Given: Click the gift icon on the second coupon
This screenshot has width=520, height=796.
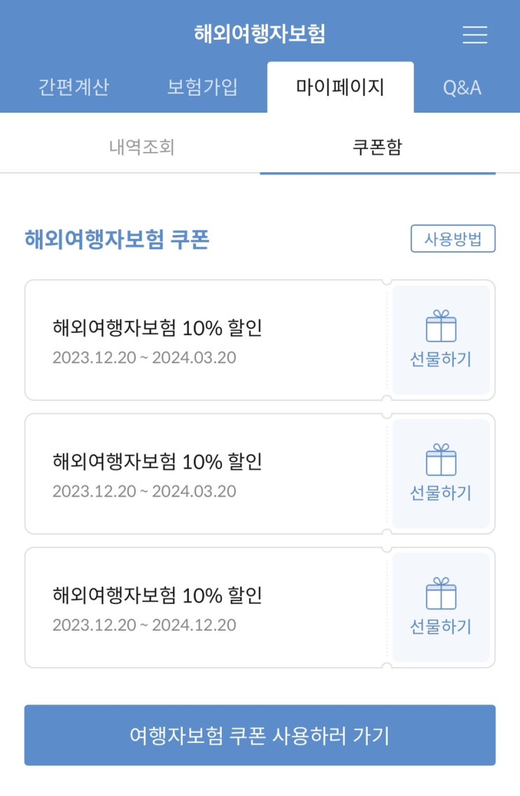Looking at the screenshot, I should (x=441, y=461).
